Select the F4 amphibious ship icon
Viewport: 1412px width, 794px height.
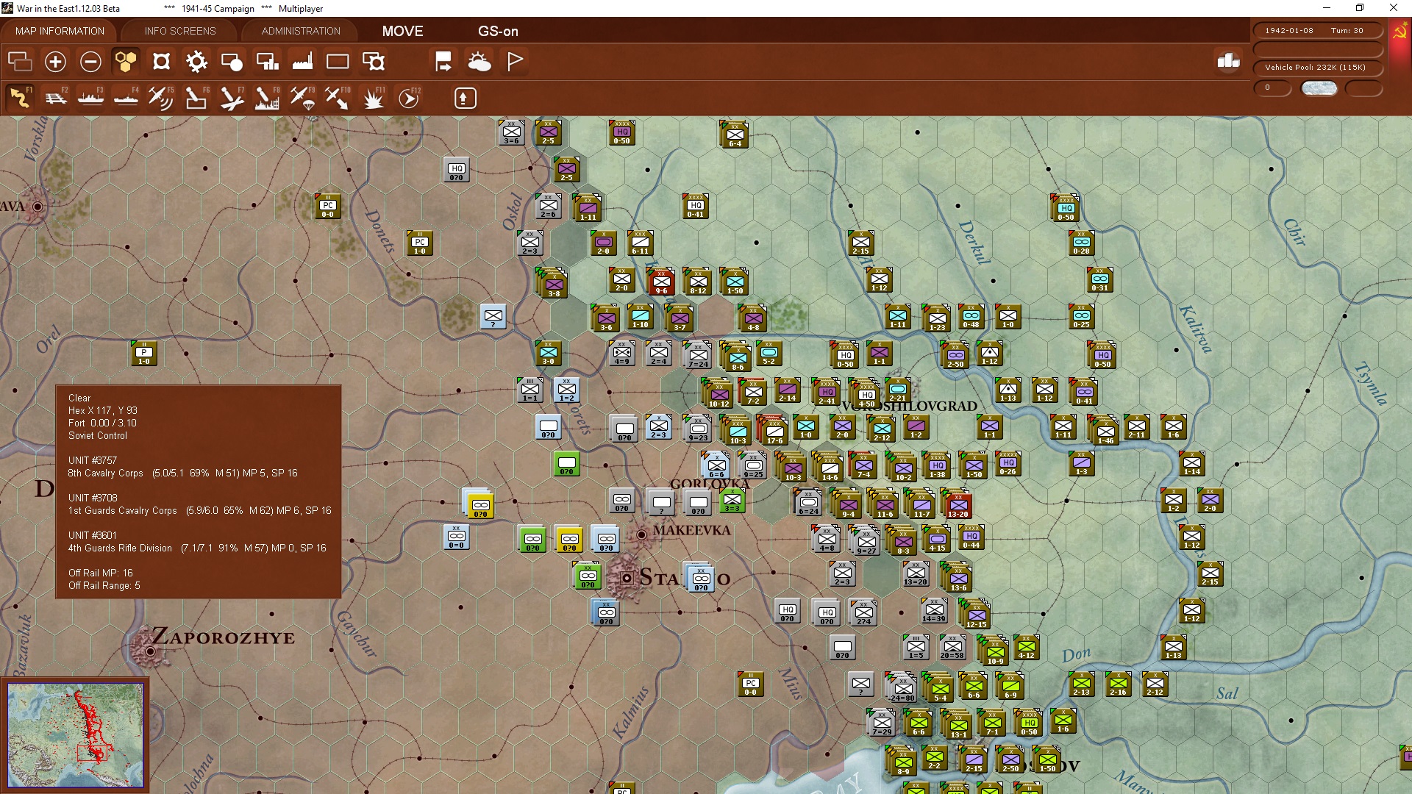[x=126, y=98]
